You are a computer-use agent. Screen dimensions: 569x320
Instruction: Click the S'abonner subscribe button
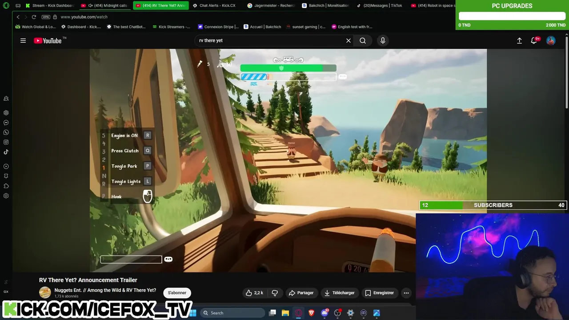click(177, 293)
